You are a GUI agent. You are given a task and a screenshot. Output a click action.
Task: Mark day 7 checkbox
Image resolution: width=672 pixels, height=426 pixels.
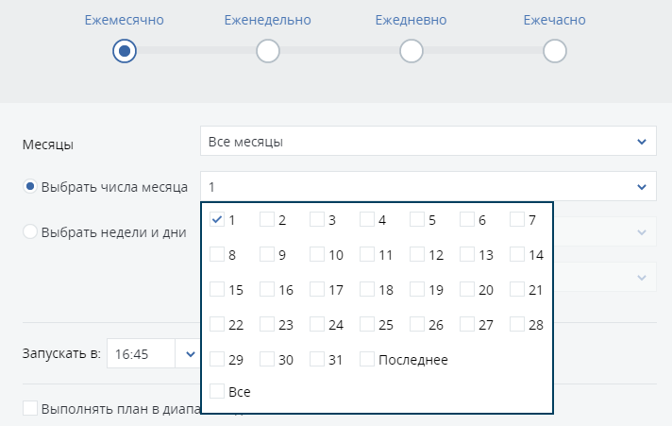click(517, 220)
